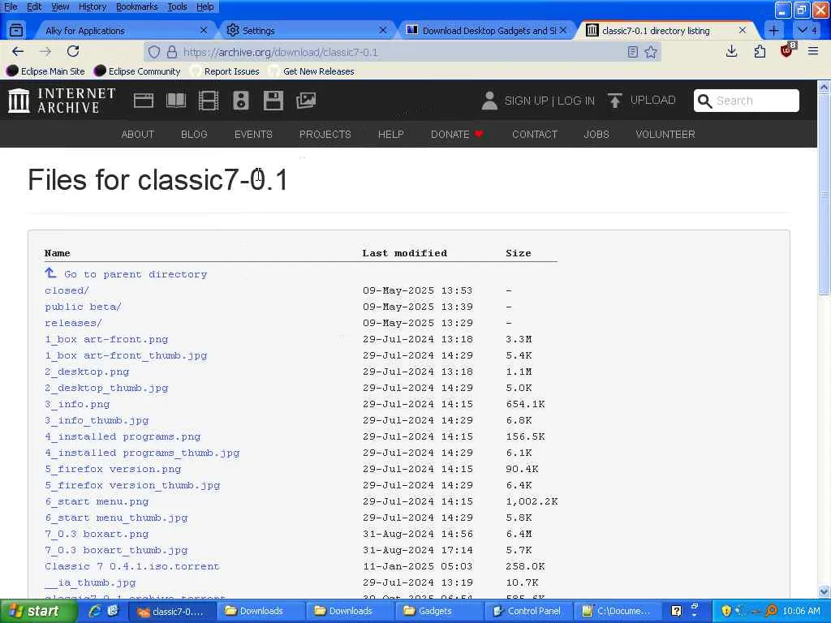
Task: Open a new tab with plus button
Action: pyautogui.click(x=773, y=30)
